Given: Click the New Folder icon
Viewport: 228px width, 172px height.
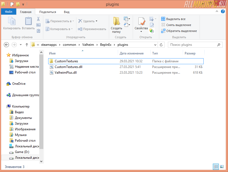Looking at the screenshot, I should click(116, 21).
